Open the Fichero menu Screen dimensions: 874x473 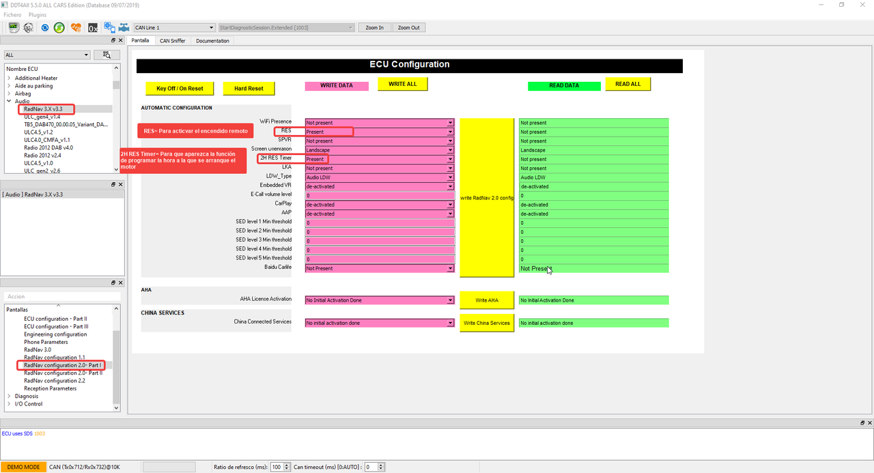(12, 14)
